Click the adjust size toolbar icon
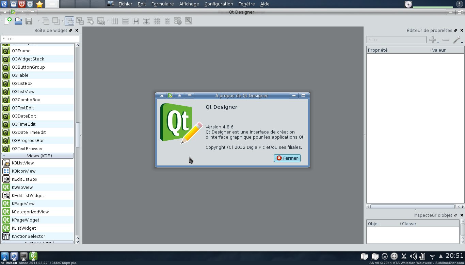The width and height of the screenshot is (465, 265). click(189, 21)
